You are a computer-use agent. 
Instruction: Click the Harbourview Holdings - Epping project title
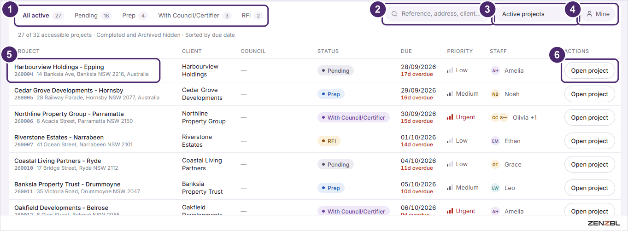coord(59,67)
